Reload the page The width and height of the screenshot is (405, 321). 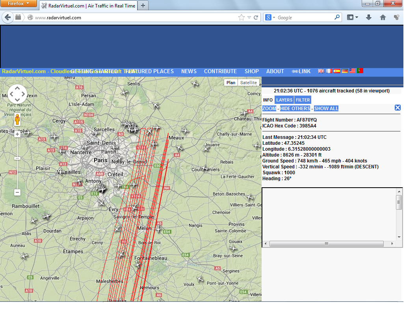[256, 18]
